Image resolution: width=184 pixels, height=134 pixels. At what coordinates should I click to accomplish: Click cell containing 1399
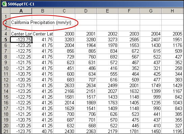tap(151, 91)
